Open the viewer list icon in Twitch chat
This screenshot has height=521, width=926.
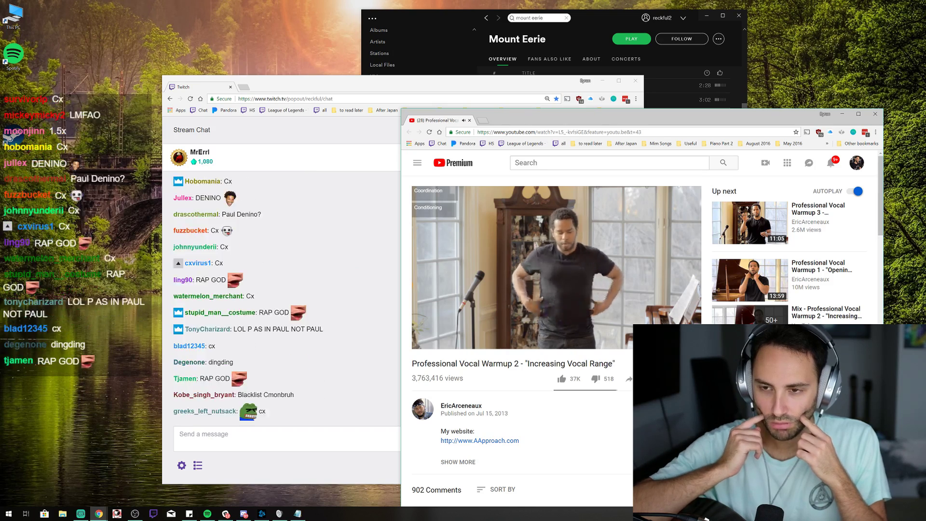[x=198, y=465]
